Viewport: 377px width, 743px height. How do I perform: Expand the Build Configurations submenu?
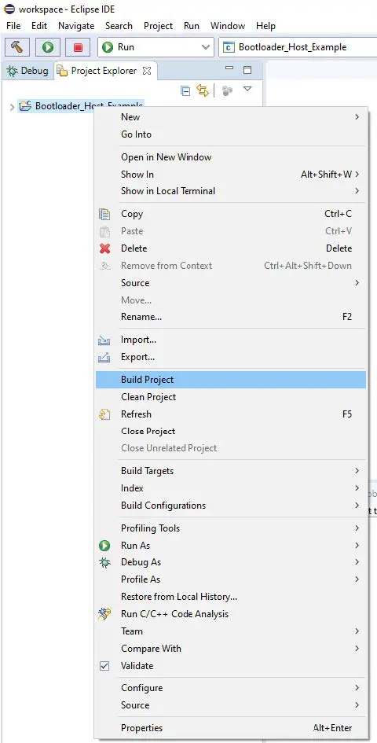(231, 506)
